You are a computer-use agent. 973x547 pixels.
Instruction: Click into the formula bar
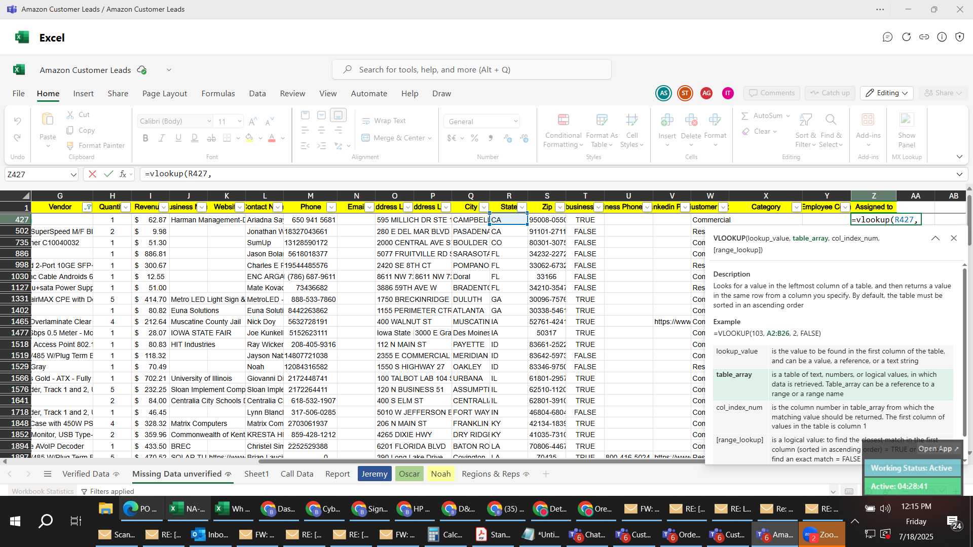pyautogui.click(x=547, y=174)
